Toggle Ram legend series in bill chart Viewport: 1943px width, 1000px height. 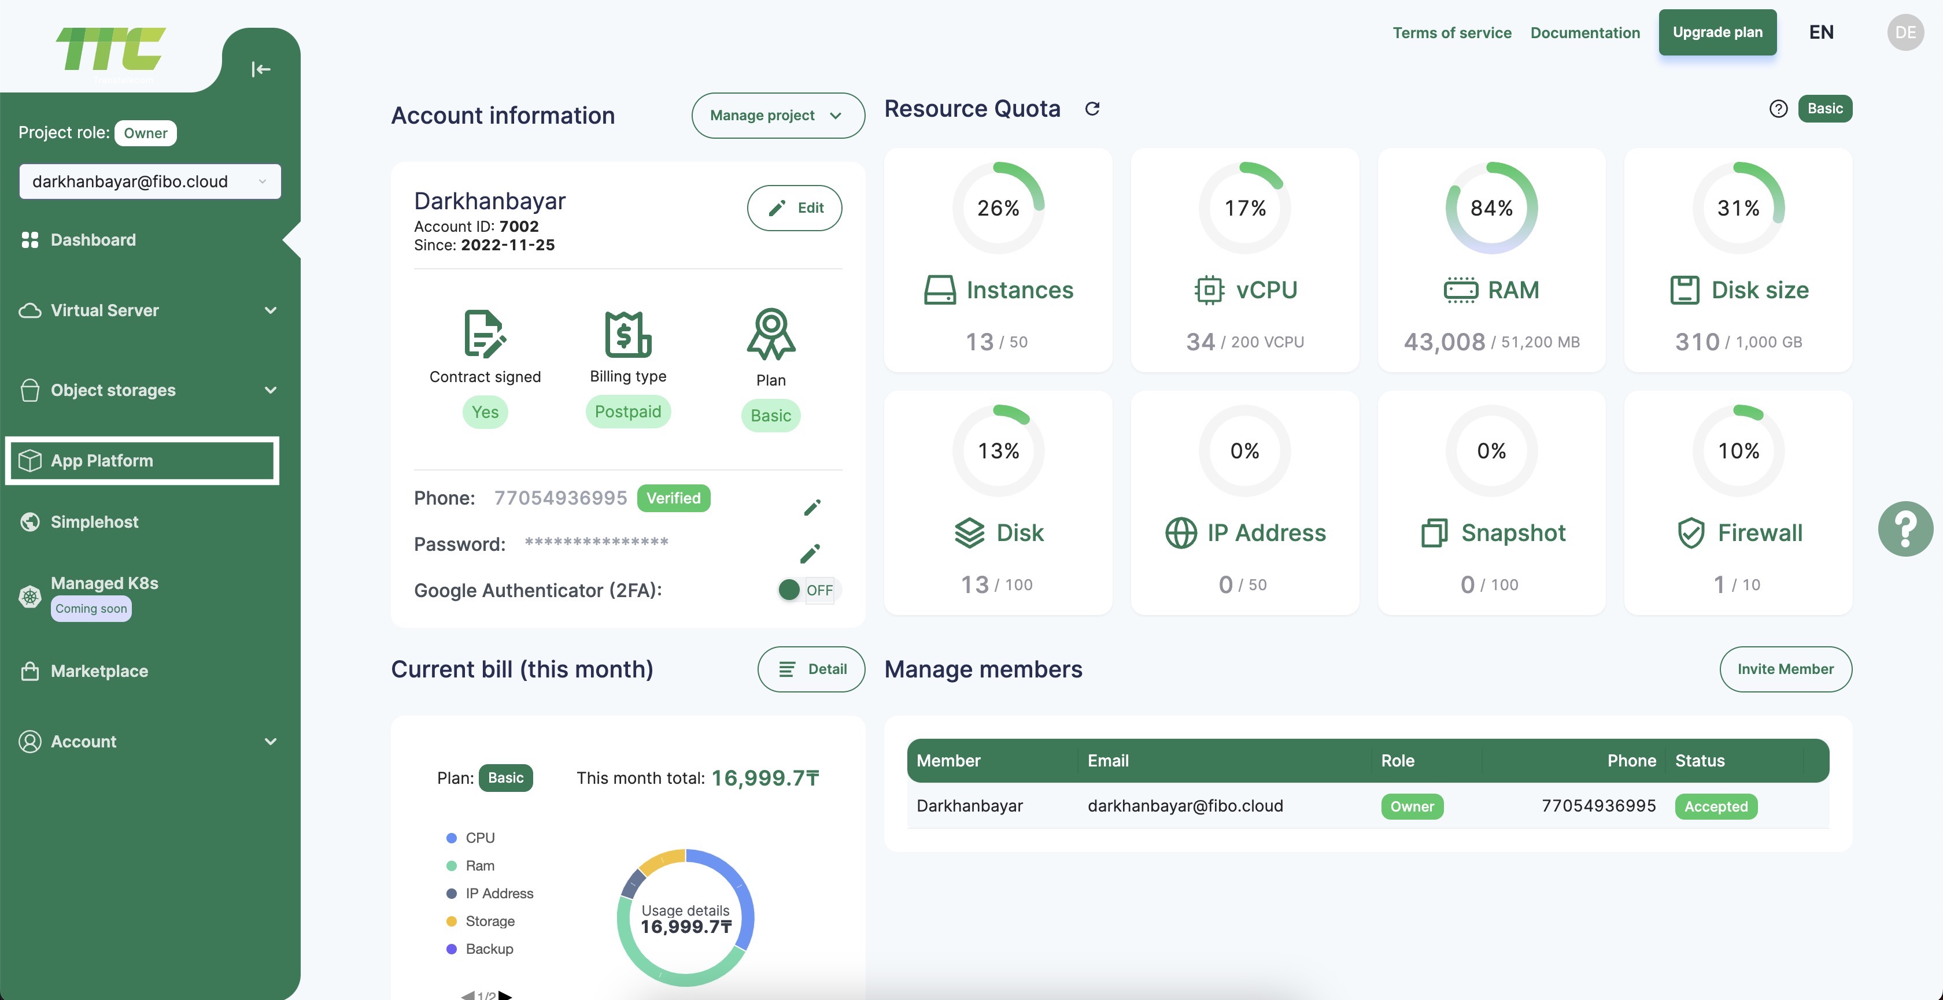click(471, 866)
